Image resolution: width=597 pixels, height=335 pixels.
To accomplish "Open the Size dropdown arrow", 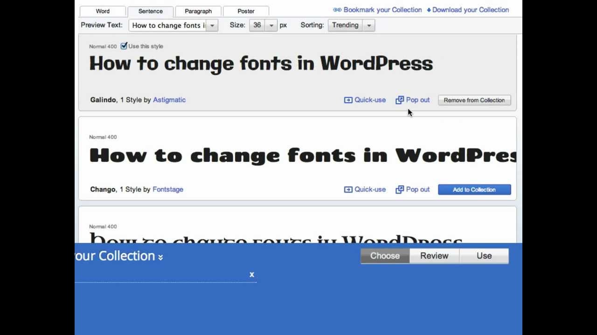I will (271, 25).
